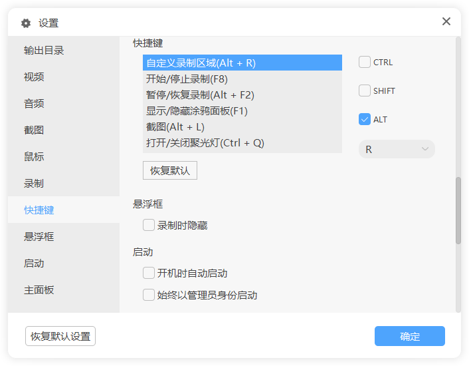Enable the CTRL modifier checkbox

pos(365,62)
